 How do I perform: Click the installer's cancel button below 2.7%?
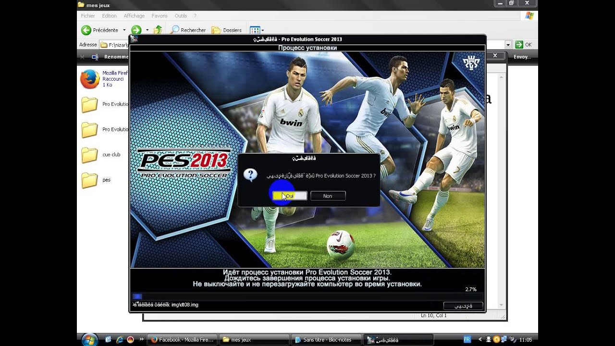click(463, 306)
